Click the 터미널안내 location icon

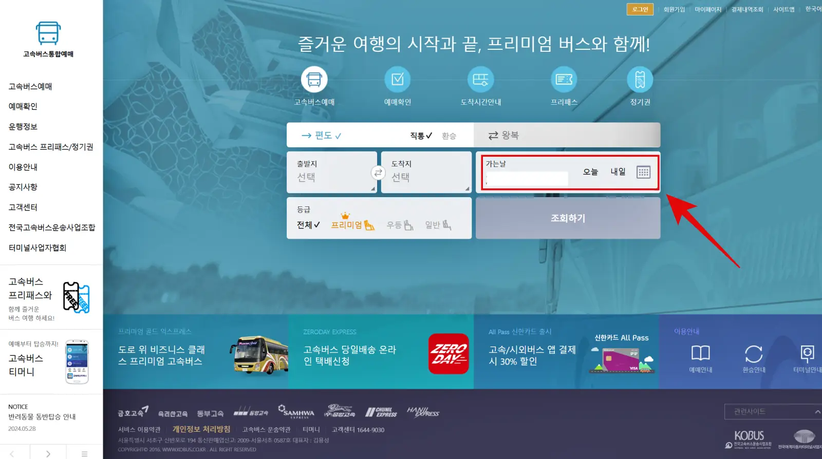(x=807, y=354)
